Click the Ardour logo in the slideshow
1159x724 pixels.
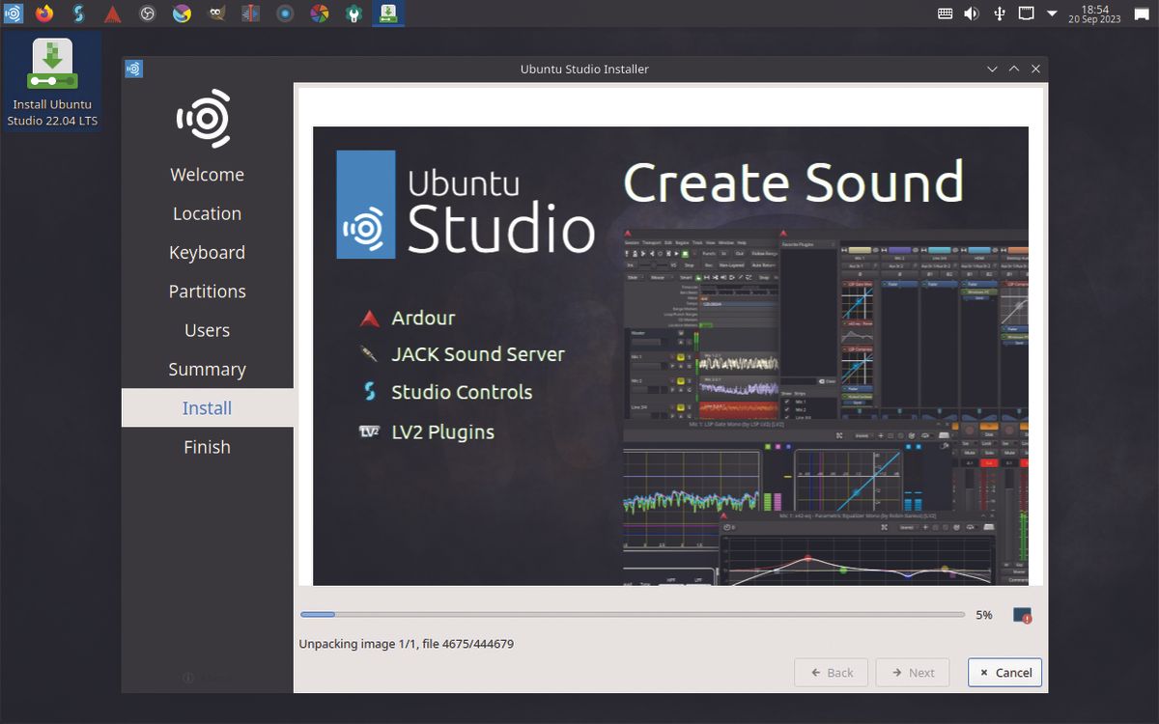click(x=369, y=317)
